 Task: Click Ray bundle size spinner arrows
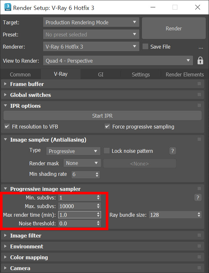199,215
